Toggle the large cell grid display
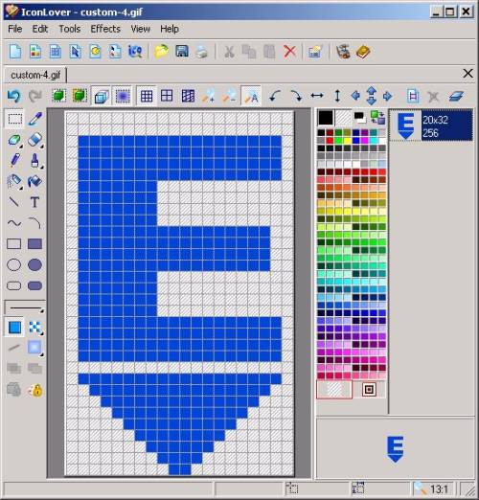 tap(167, 96)
